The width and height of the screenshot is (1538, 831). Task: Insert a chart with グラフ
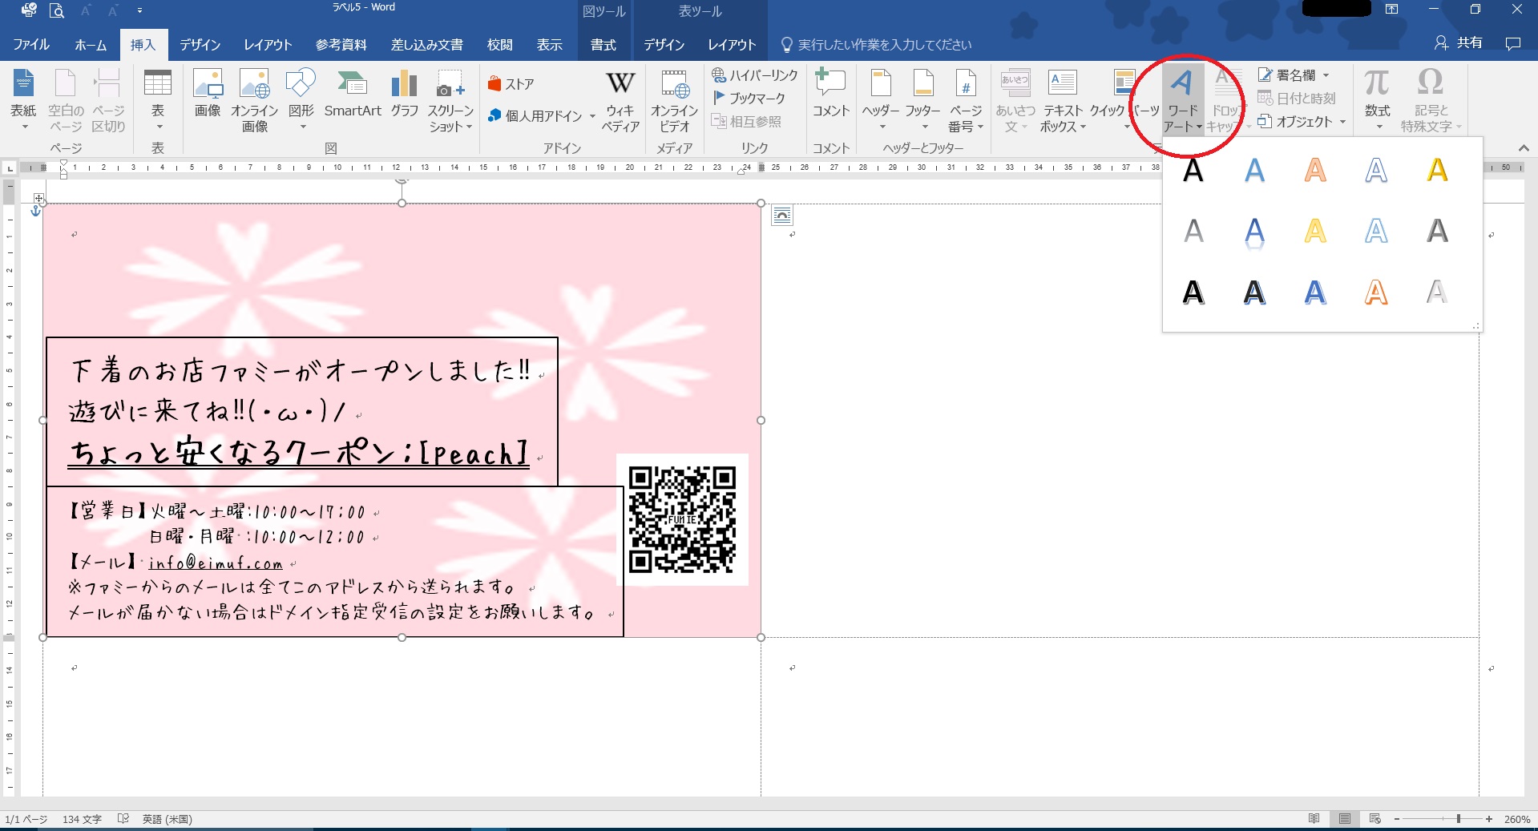coord(405,94)
